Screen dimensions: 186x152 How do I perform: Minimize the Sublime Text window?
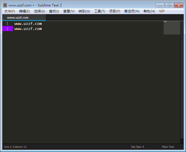click(160, 5)
